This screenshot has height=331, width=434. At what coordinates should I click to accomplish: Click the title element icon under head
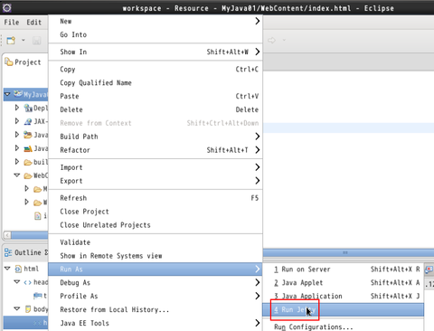38,296
